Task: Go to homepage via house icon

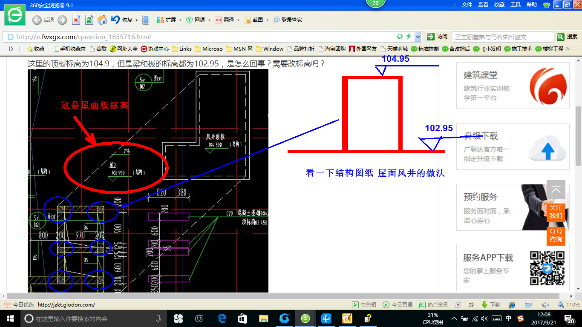Action: 102,20
